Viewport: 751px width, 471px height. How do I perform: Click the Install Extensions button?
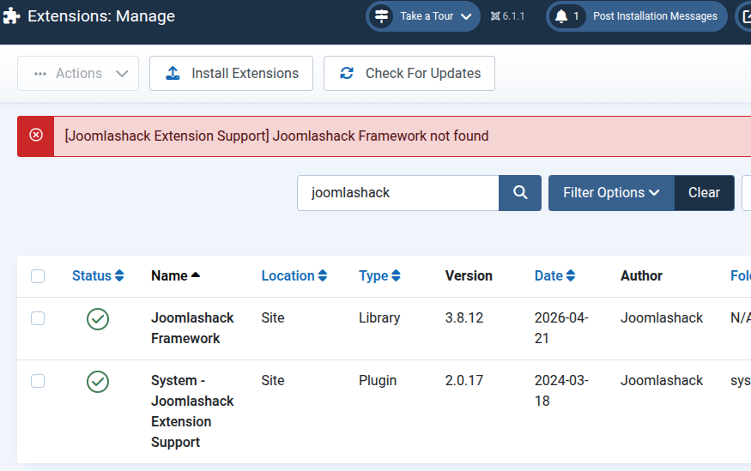232,73
